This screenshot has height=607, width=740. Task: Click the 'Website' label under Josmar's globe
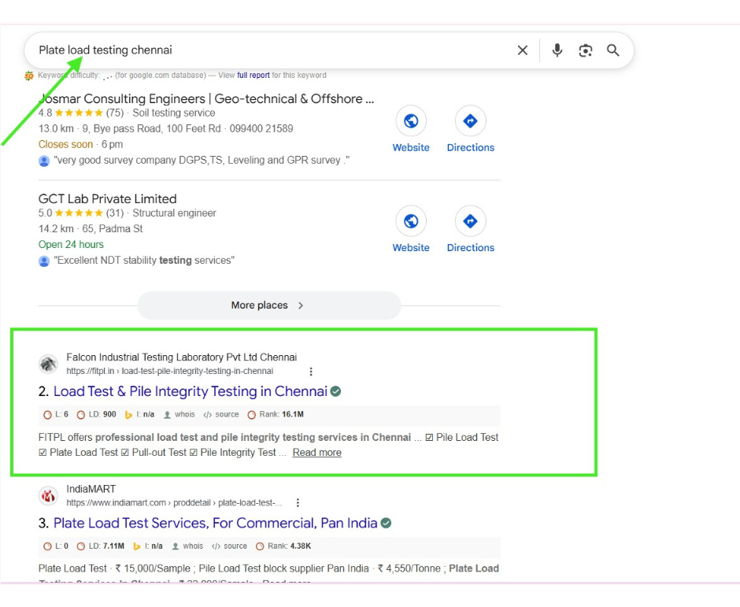click(x=411, y=148)
